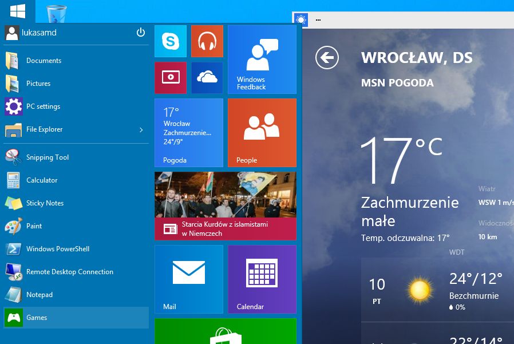Click the sun icon in the 10 PT forecast
The image size is (514, 344).
click(x=419, y=290)
